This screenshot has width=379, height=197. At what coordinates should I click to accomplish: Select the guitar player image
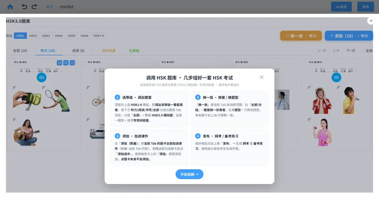tap(26, 133)
